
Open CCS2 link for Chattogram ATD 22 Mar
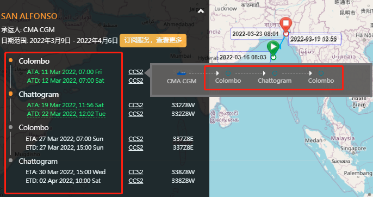[136, 114]
